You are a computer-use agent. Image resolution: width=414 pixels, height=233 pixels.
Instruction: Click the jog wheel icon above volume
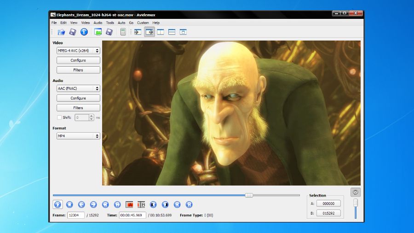click(x=356, y=192)
